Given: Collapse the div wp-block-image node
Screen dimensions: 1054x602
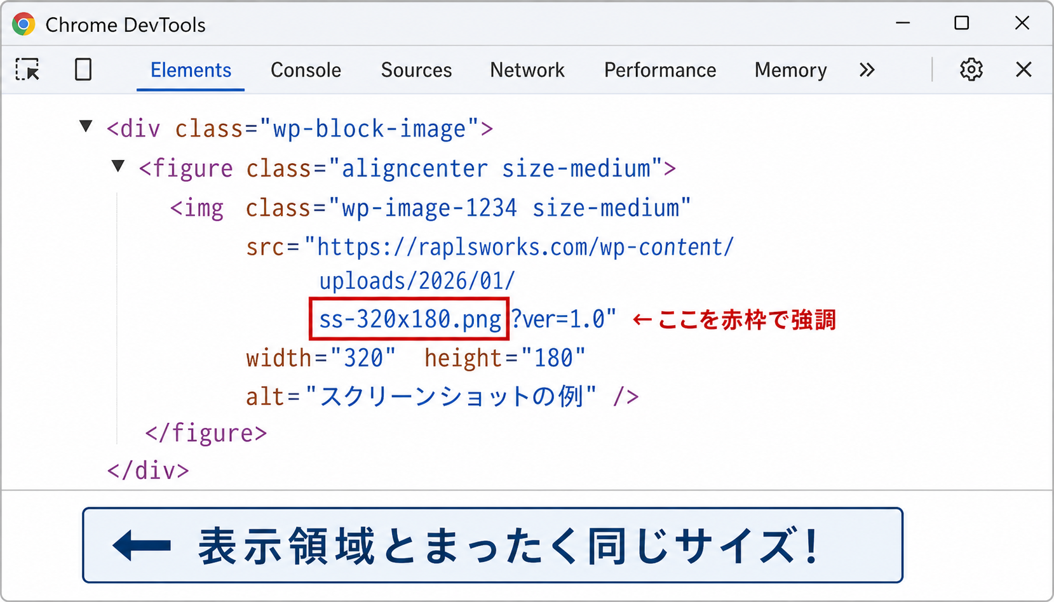Looking at the screenshot, I should pyautogui.click(x=86, y=126).
